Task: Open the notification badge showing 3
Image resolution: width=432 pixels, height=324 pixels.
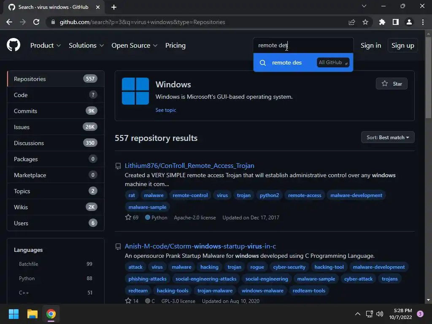Action: 420,314
